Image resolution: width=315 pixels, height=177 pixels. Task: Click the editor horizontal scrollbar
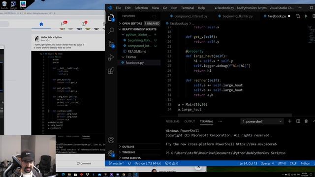coord(235,115)
